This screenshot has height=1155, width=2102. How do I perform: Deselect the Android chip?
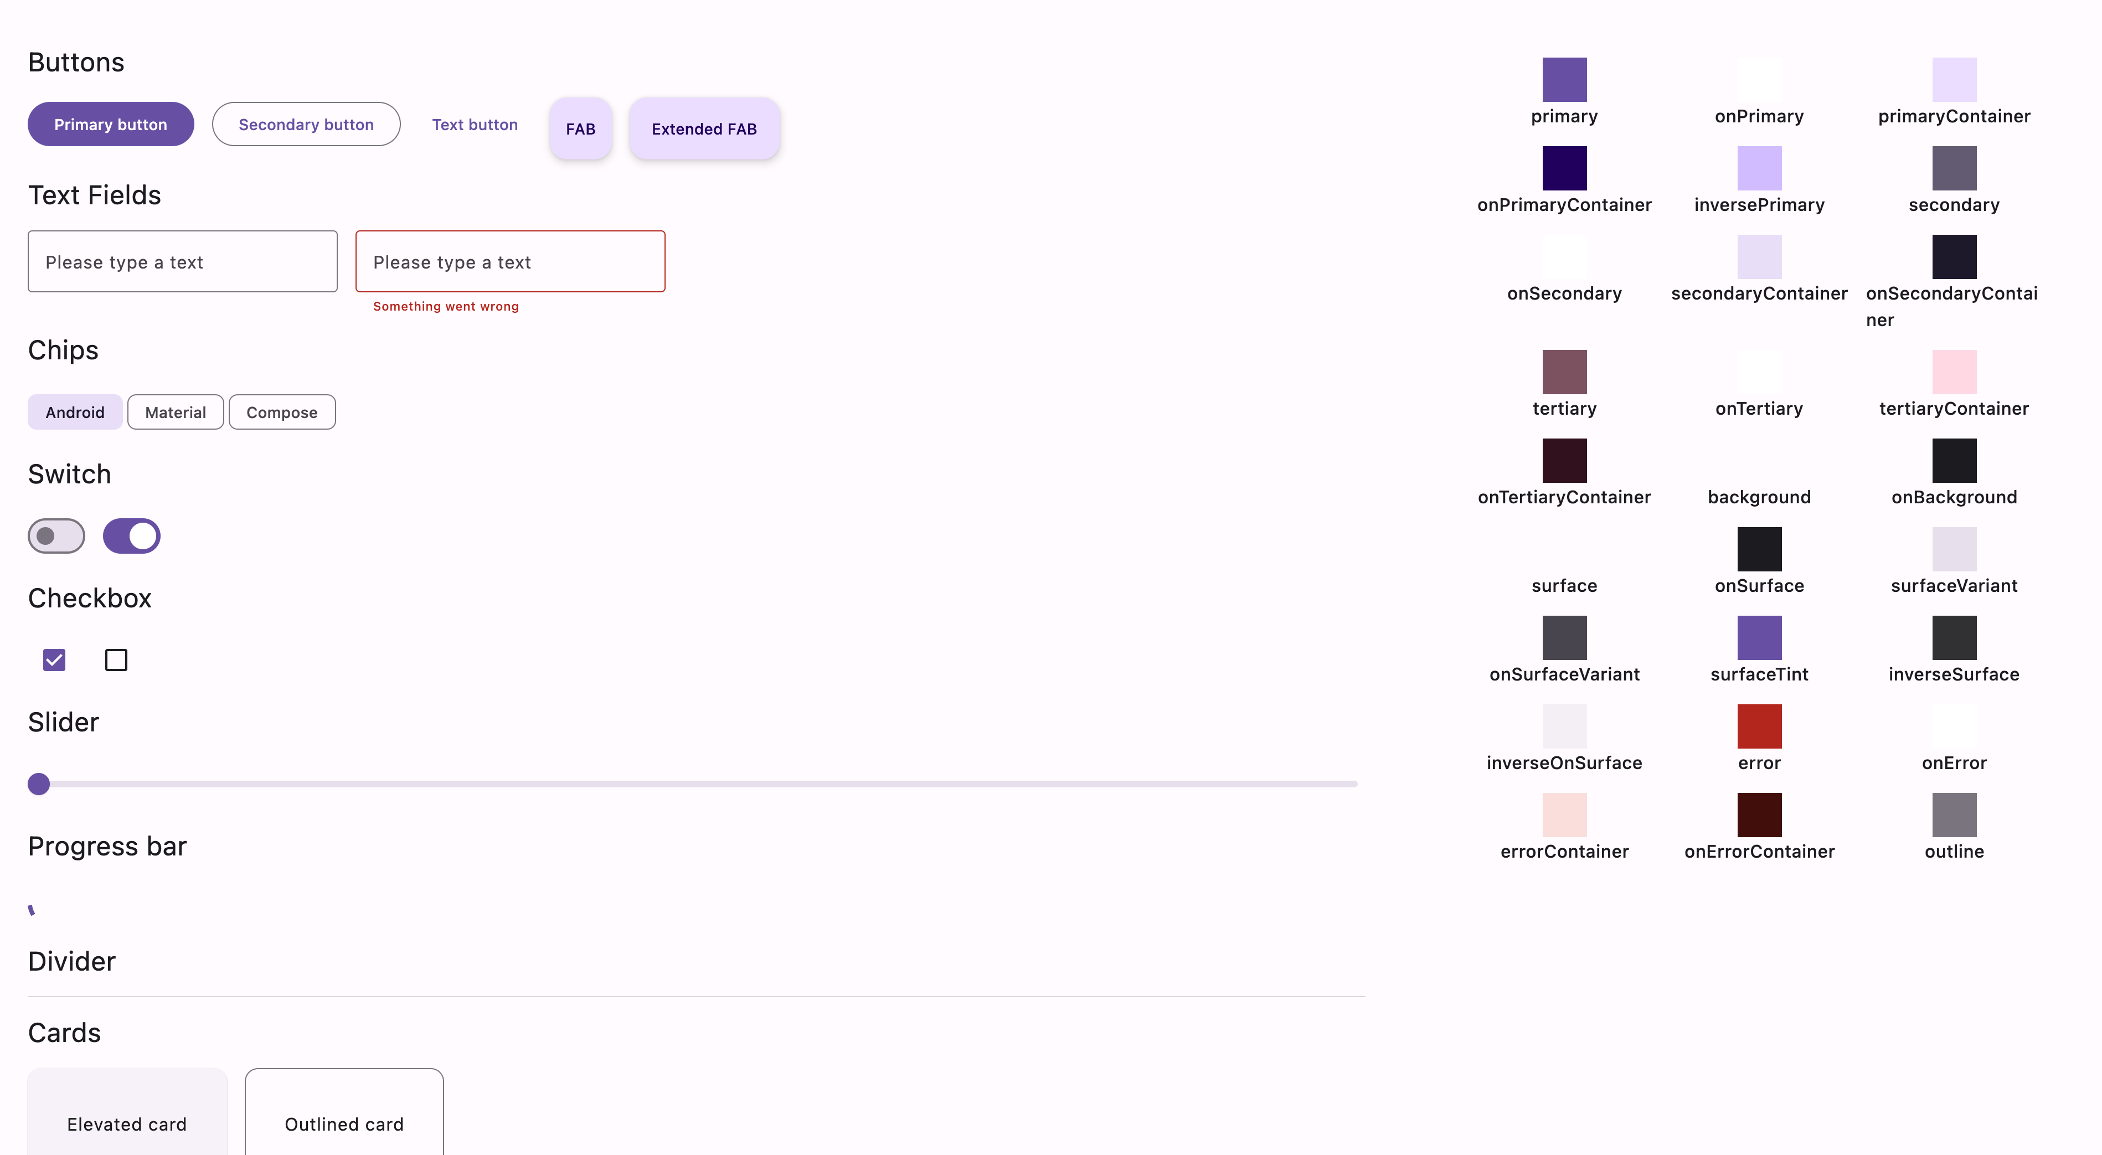coord(74,412)
